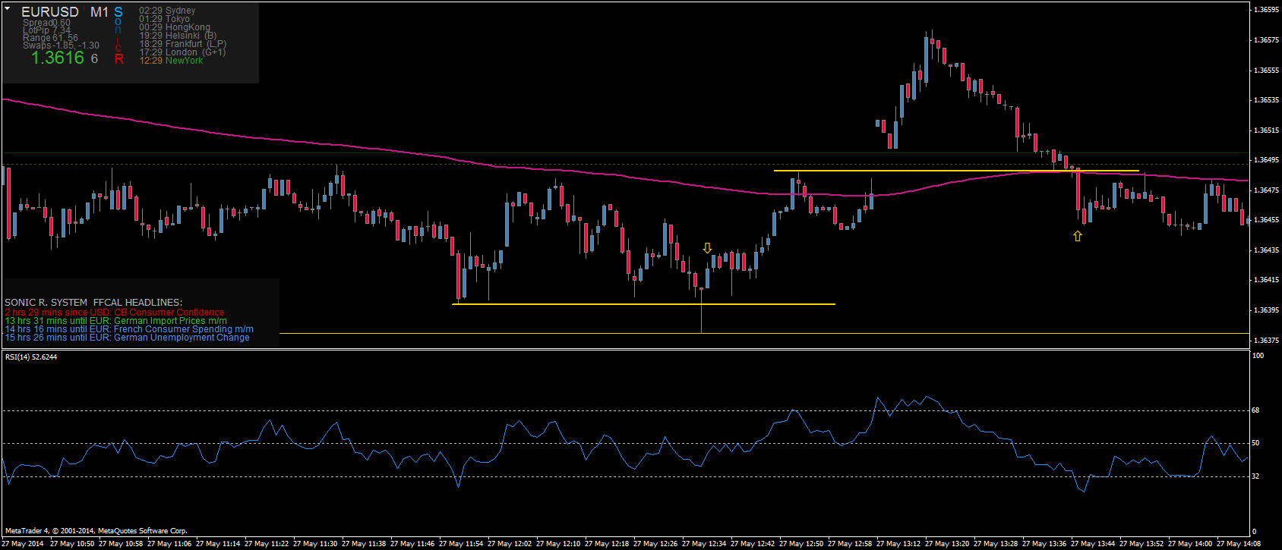Viewport: 1282px width, 550px height.
Task: Click the Spread0.60 readout
Action: pos(46,23)
